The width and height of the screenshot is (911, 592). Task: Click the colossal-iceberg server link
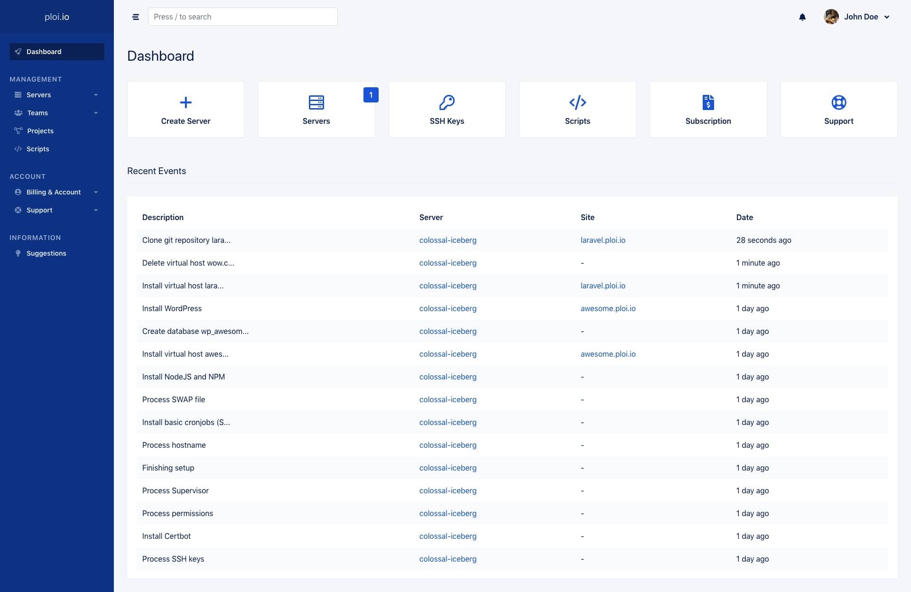point(448,240)
